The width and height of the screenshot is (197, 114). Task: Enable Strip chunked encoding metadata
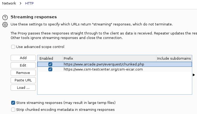pyautogui.click(x=13, y=109)
